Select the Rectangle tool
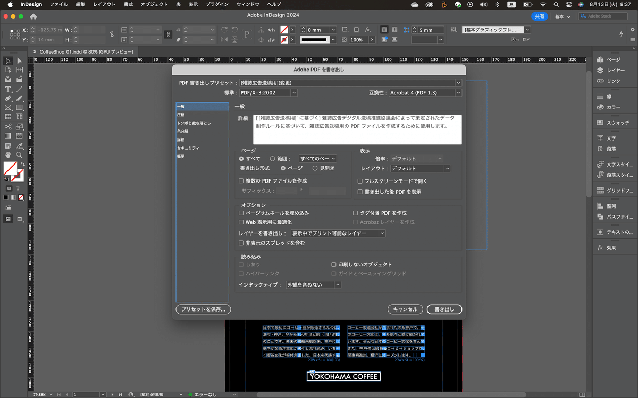The image size is (638, 398). click(x=20, y=107)
